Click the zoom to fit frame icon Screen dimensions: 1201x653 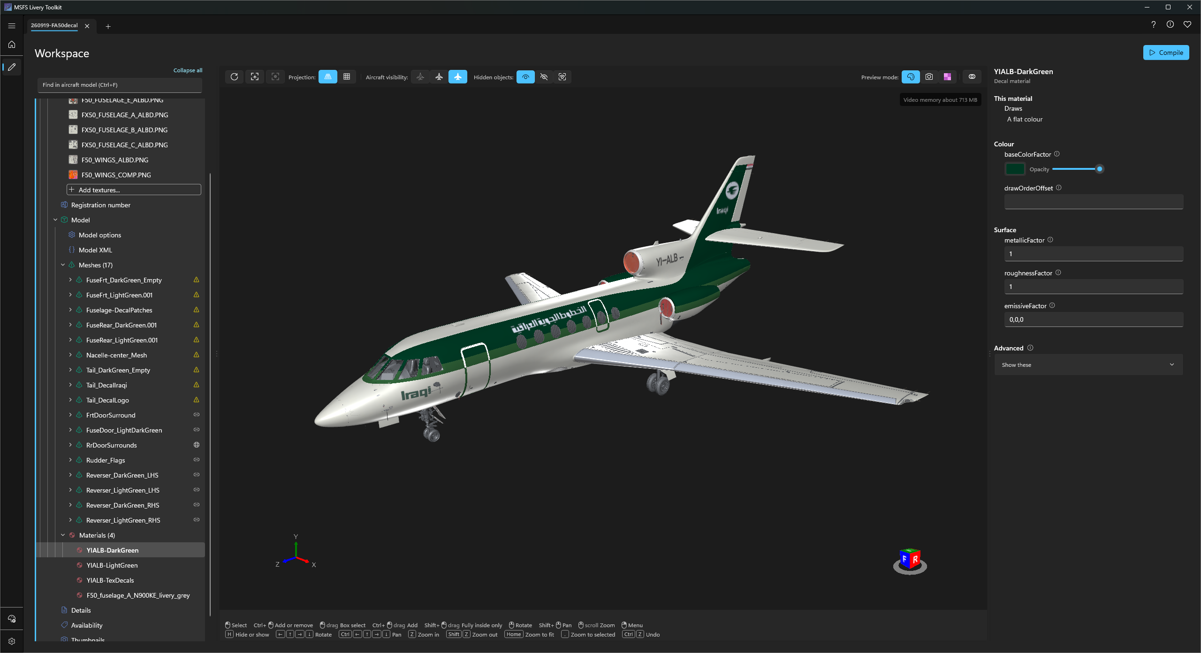pyautogui.click(x=255, y=77)
